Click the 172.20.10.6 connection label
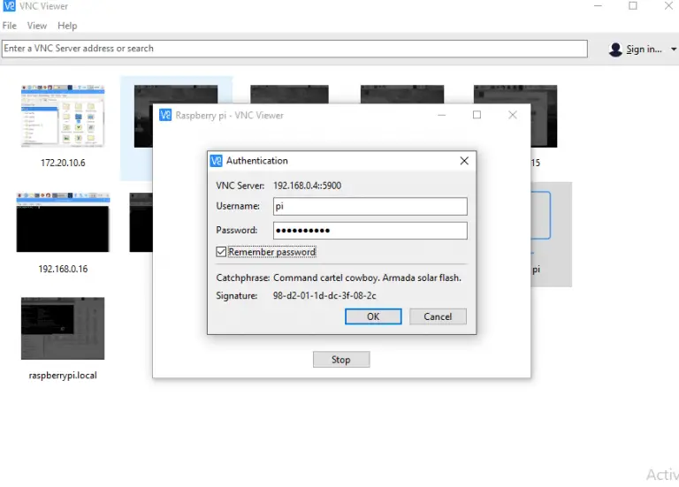 click(x=63, y=163)
